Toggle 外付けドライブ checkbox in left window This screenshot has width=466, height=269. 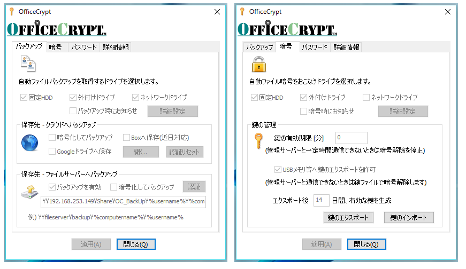(73, 97)
